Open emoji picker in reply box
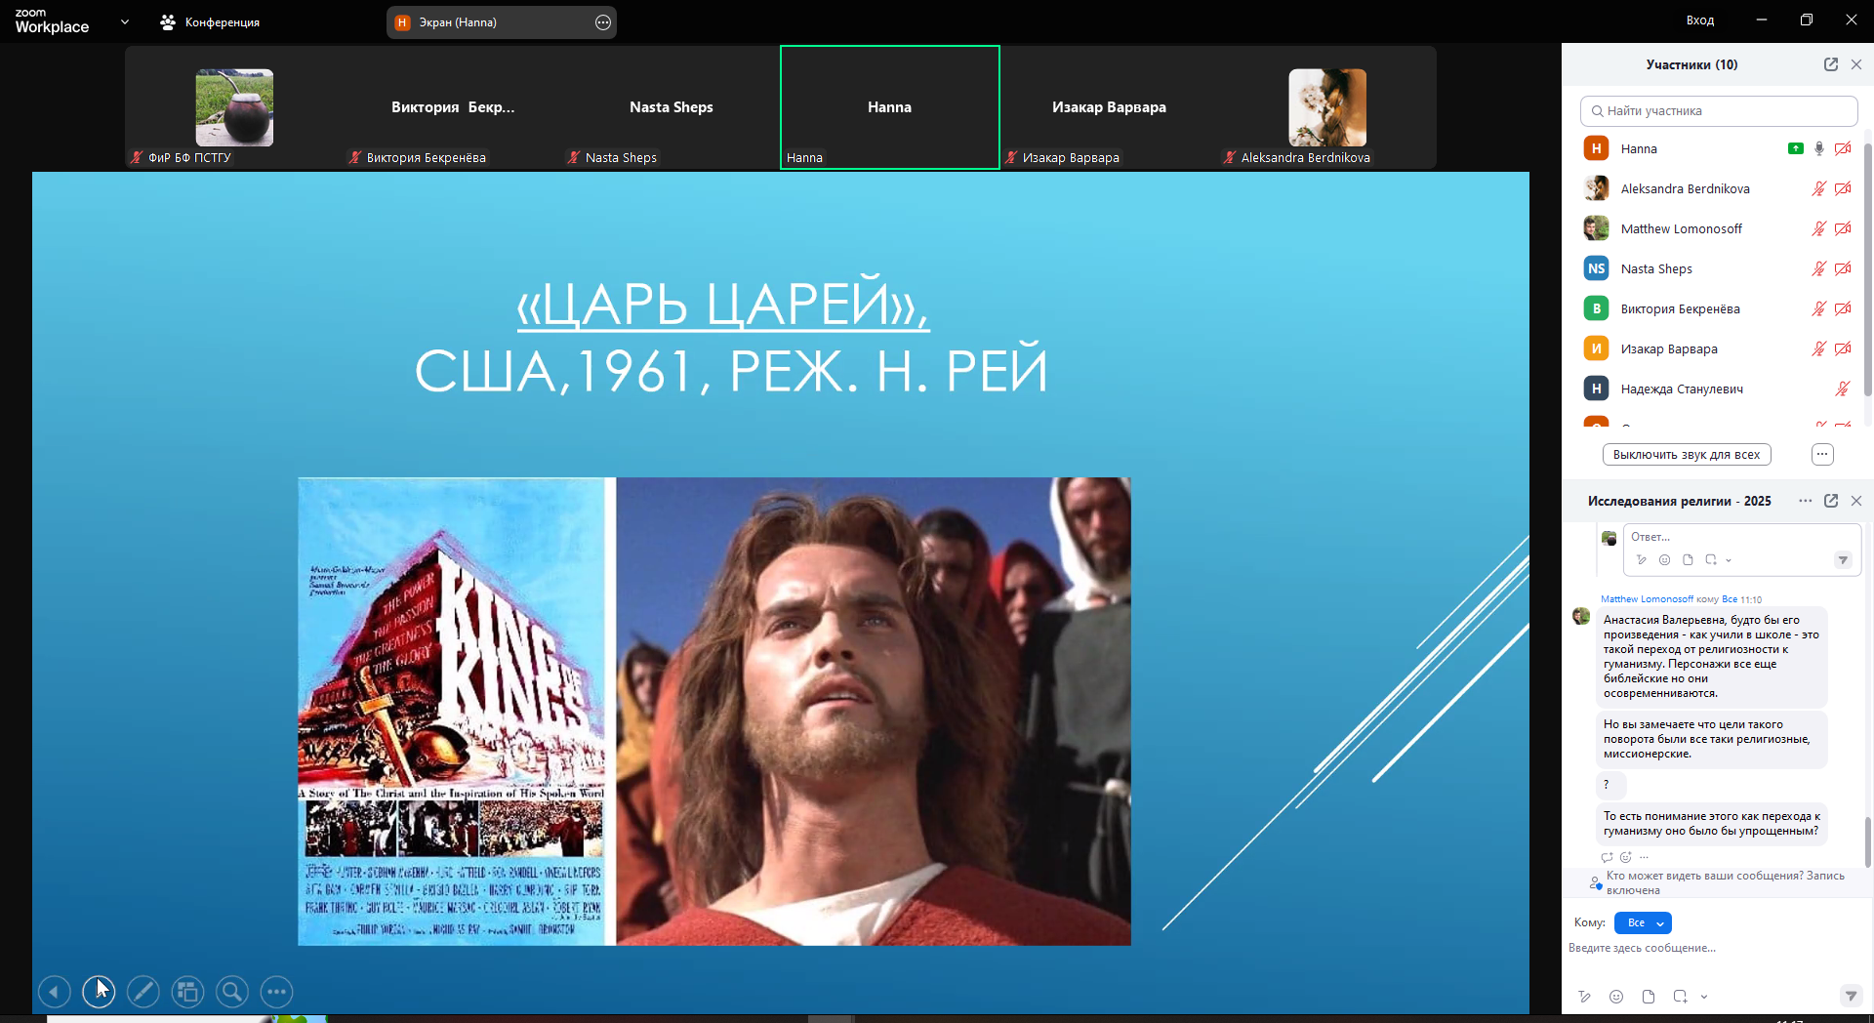1874x1023 pixels. coord(1665,560)
